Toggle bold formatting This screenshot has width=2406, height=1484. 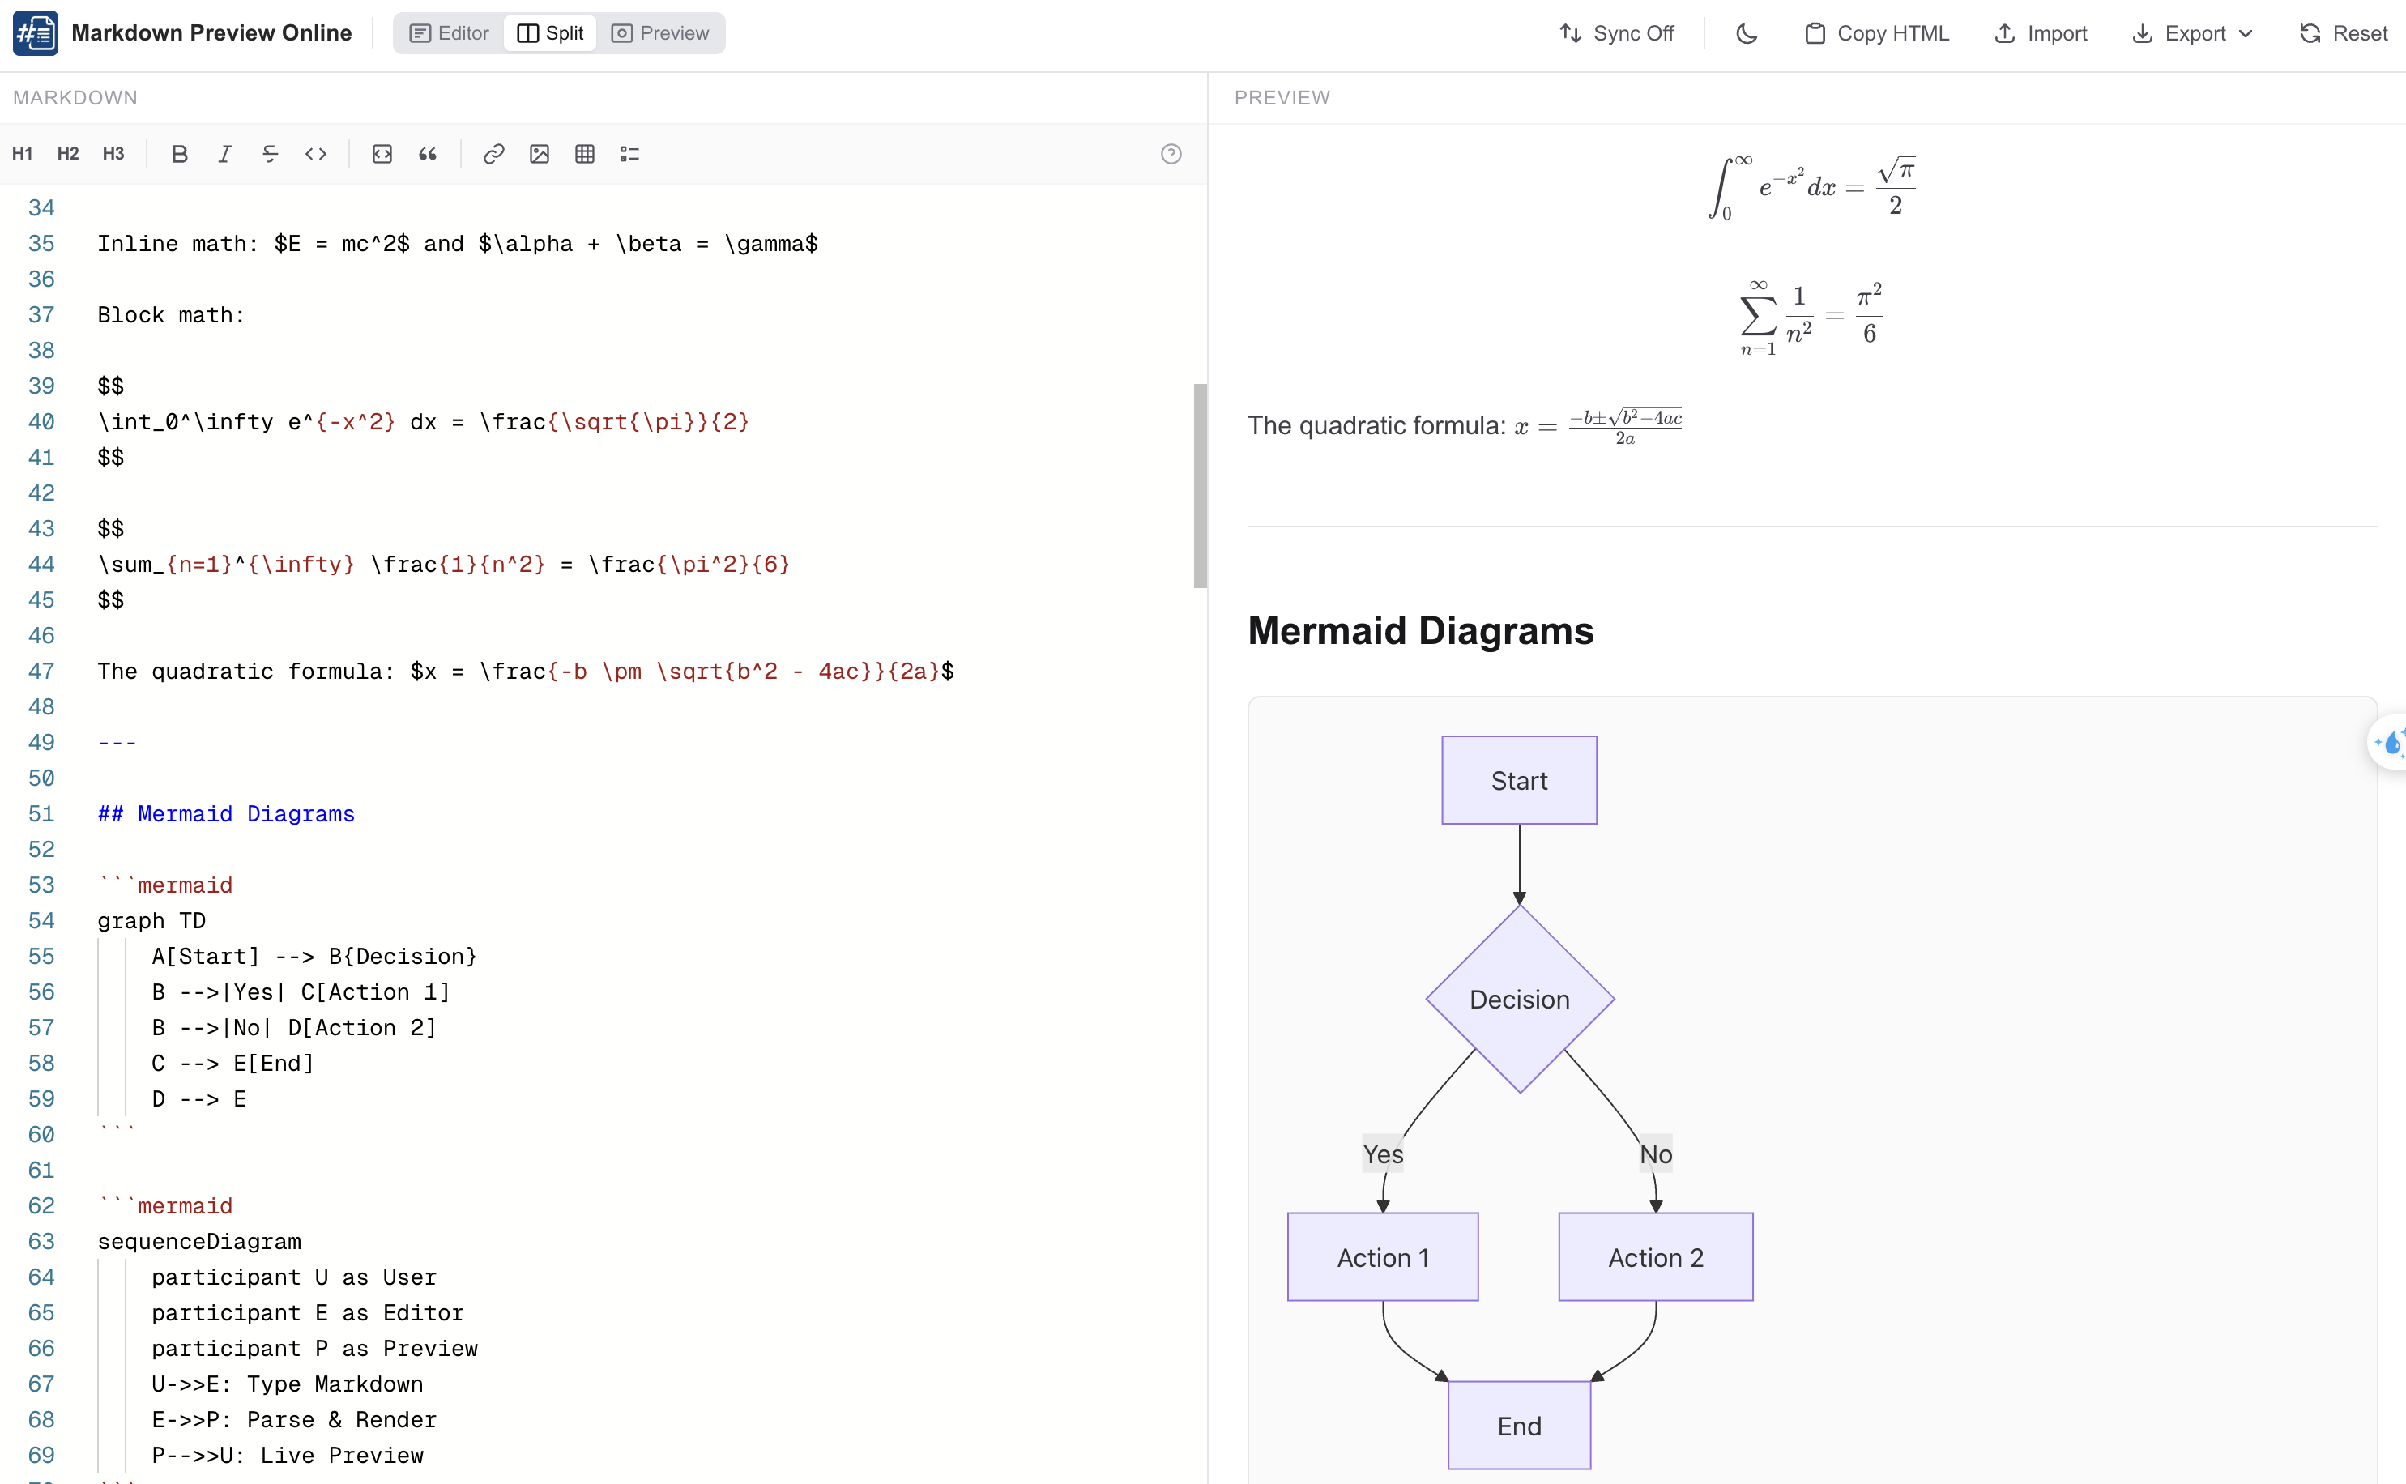coord(180,154)
